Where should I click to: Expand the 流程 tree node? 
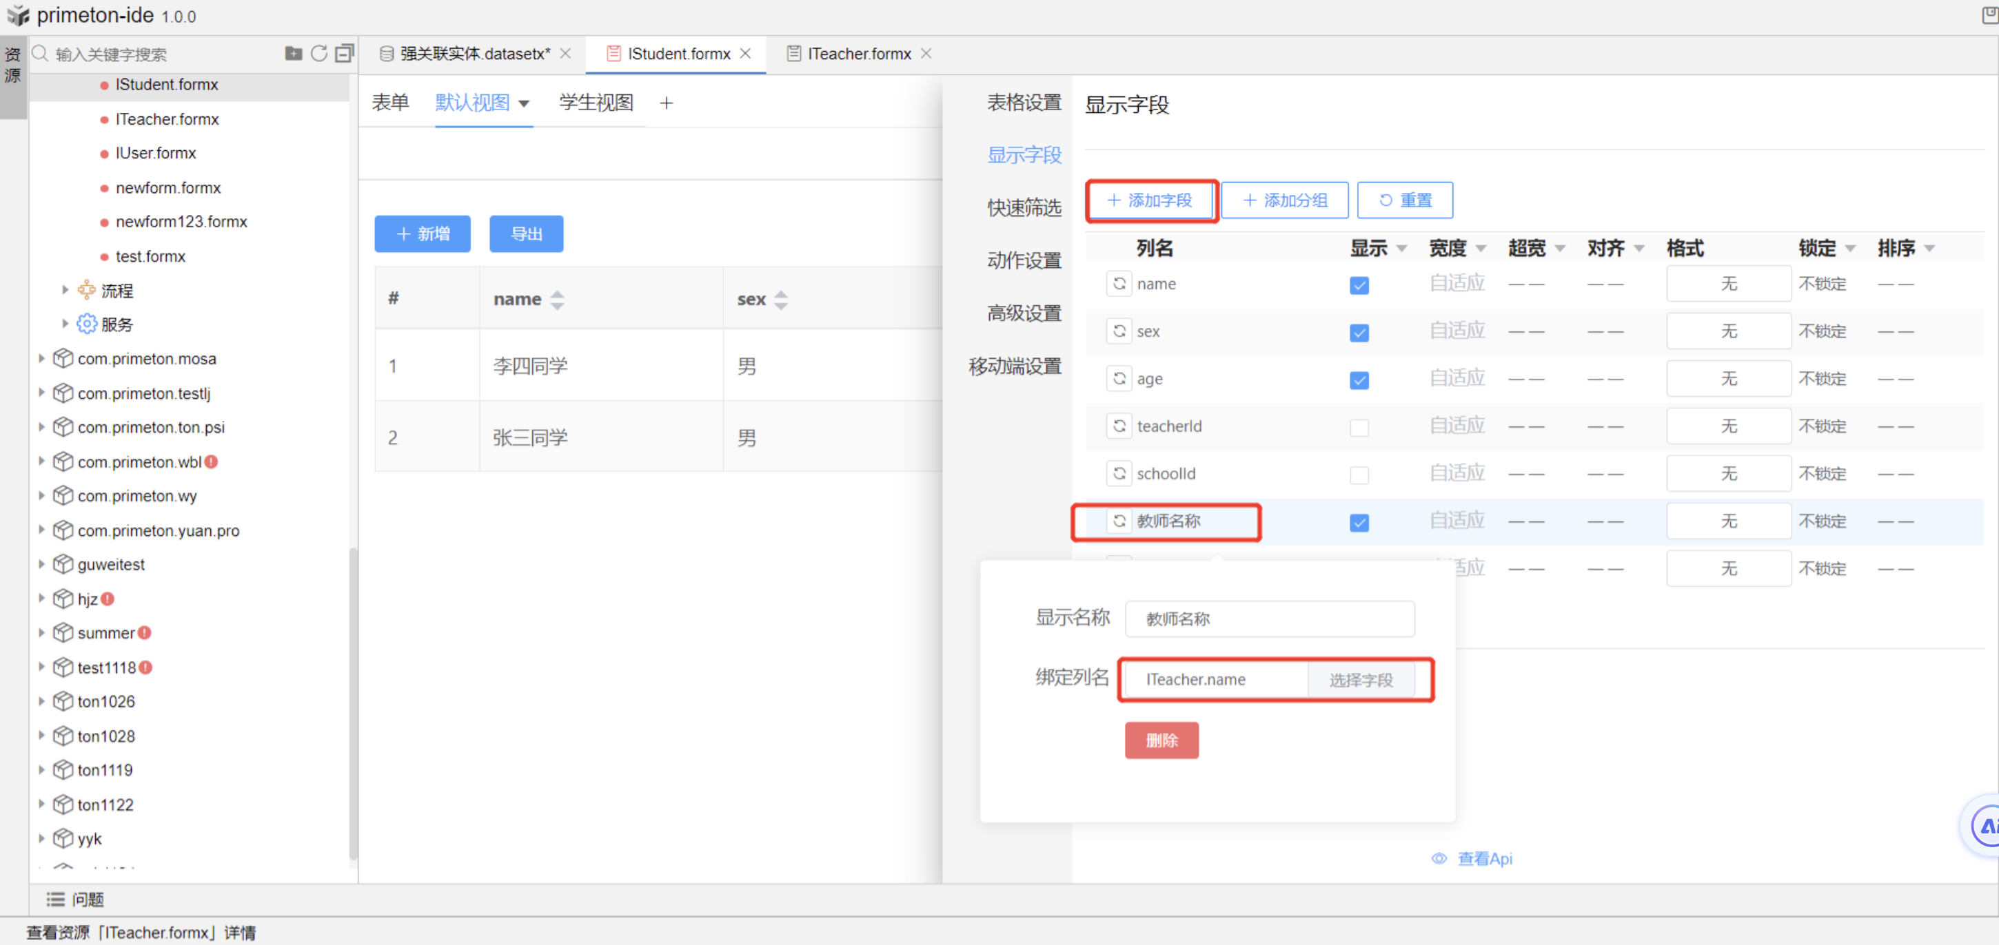click(x=65, y=290)
